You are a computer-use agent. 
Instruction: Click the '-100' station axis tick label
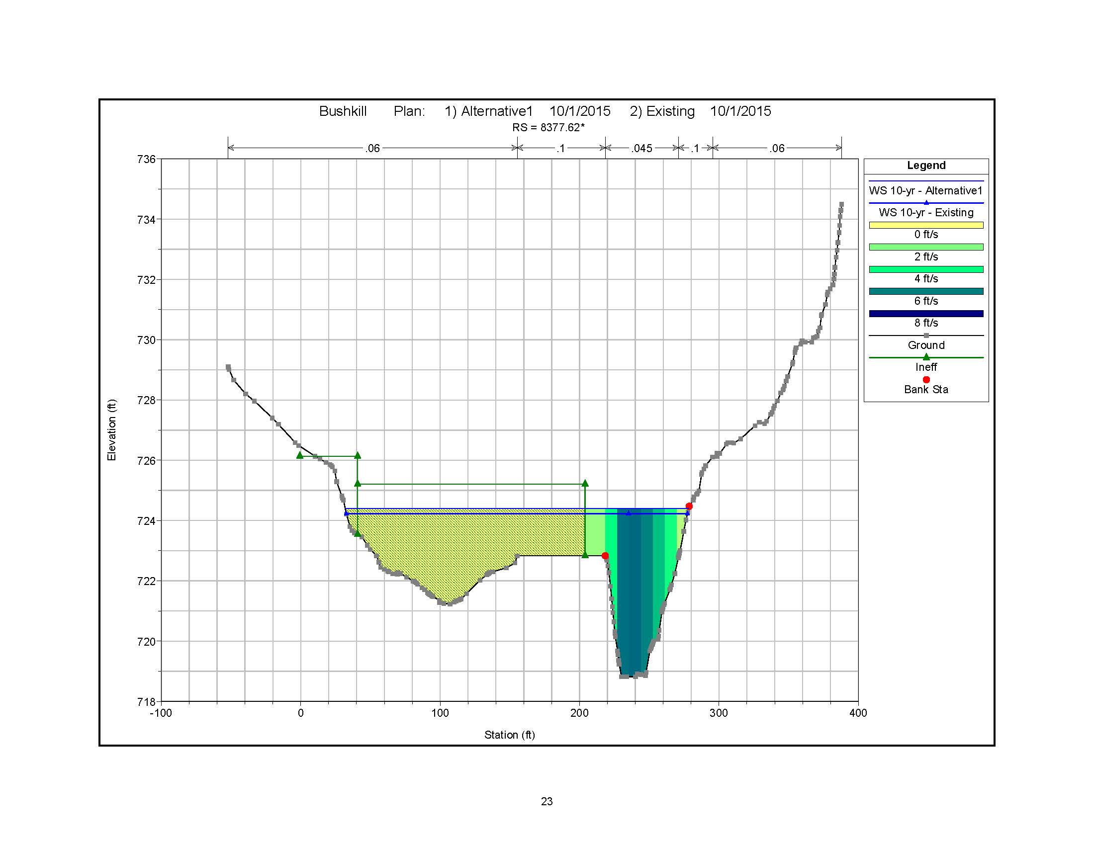click(x=161, y=713)
